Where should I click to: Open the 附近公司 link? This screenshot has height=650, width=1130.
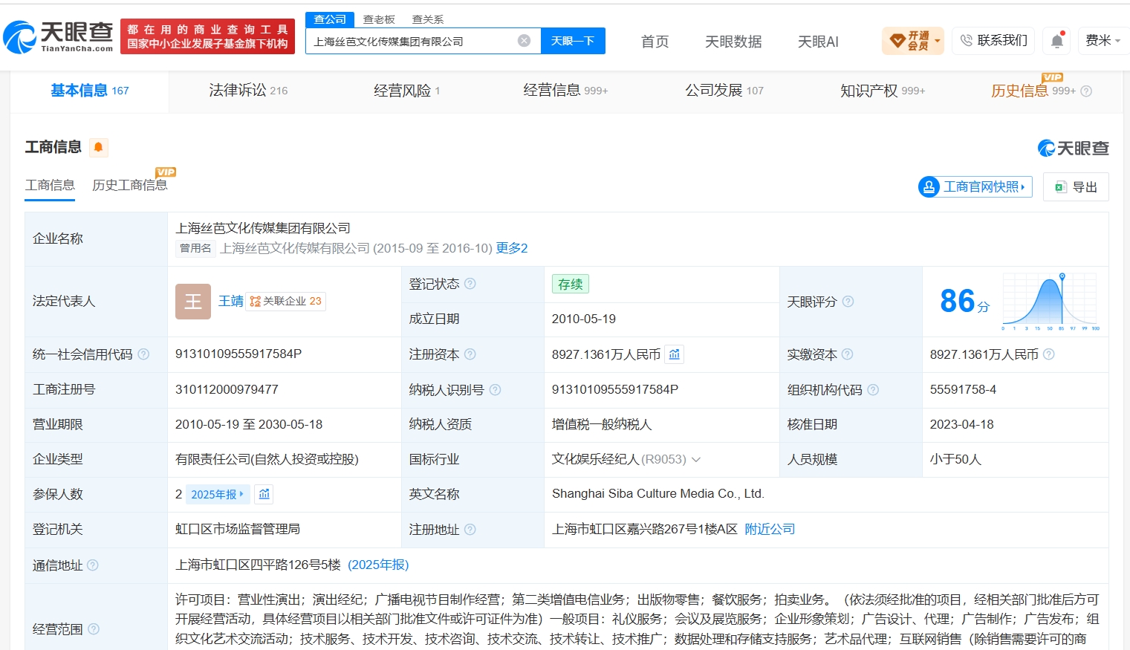click(x=770, y=529)
